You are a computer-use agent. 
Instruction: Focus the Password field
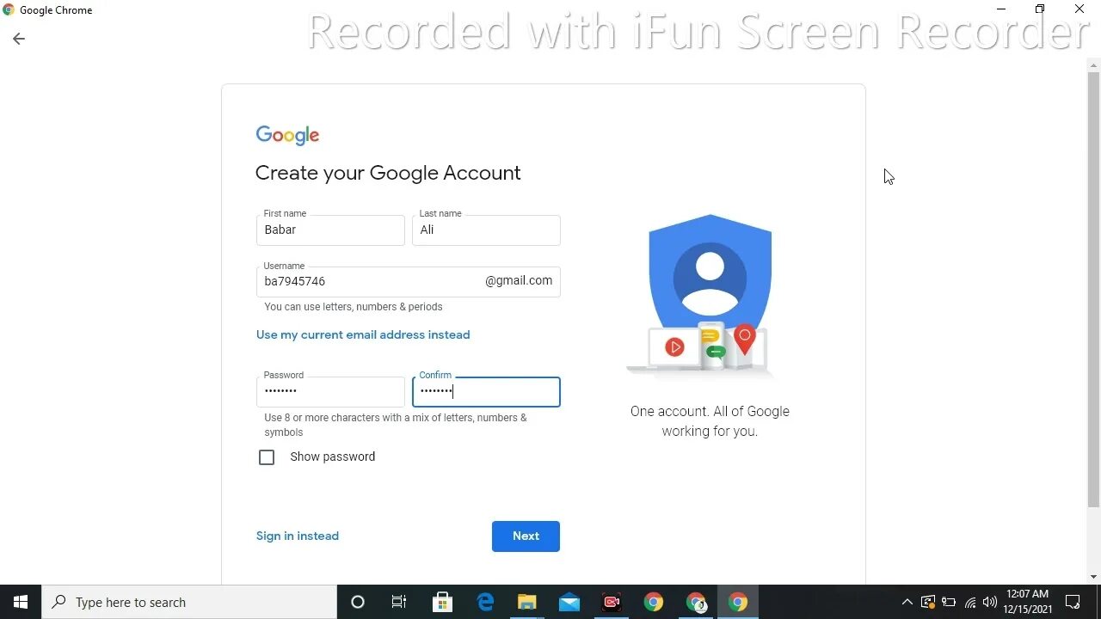[330, 392]
